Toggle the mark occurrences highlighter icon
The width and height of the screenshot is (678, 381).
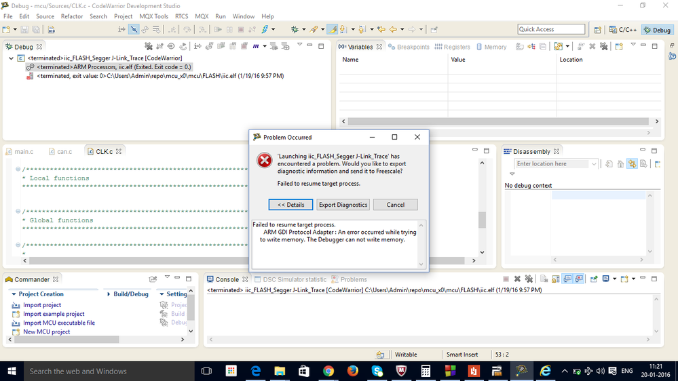[x=332, y=29]
